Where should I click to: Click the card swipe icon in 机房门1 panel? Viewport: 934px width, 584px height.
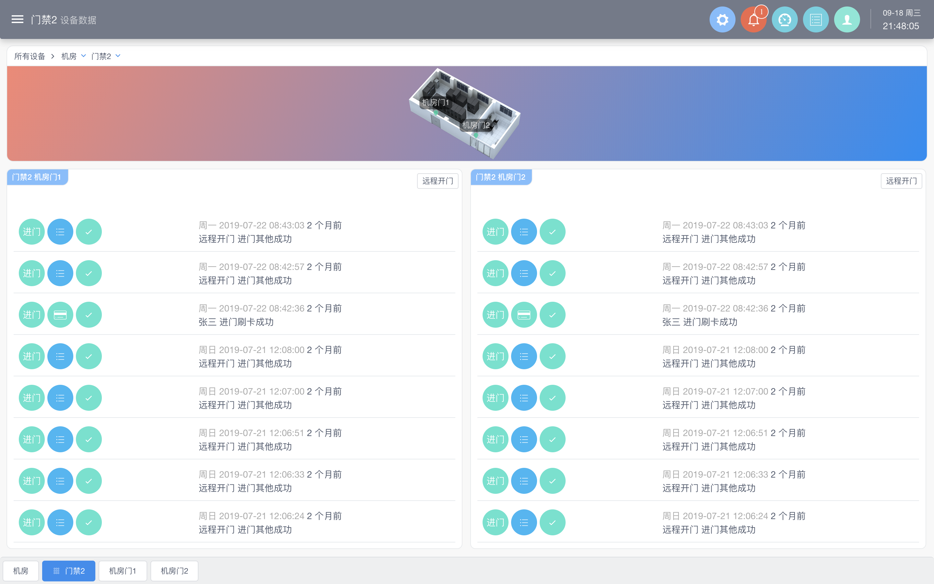(60, 315)
